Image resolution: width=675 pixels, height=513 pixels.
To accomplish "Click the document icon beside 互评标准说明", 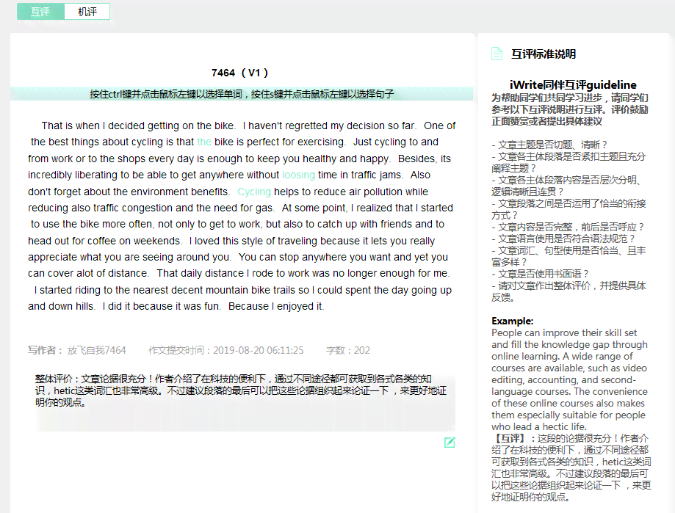I will [497, 54].
